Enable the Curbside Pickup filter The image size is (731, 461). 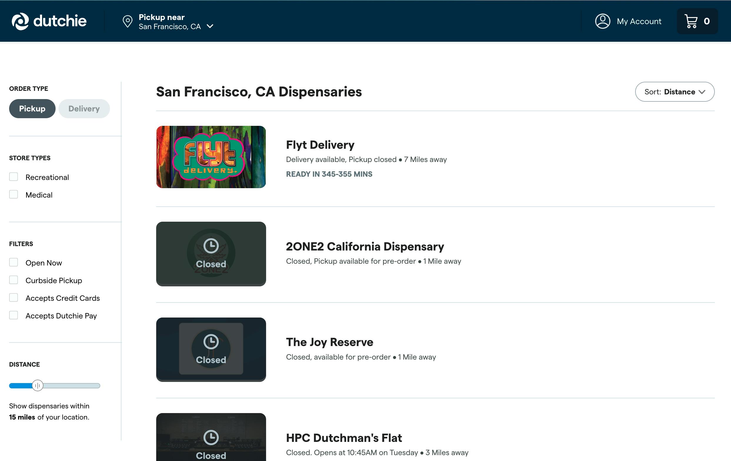coord(14,280)
